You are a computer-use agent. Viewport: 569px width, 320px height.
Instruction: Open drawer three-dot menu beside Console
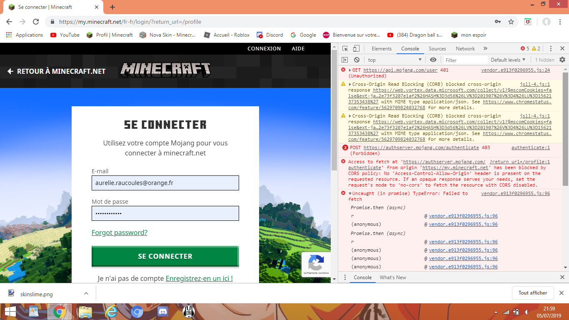pyautogui.click(x=345, y=277)
